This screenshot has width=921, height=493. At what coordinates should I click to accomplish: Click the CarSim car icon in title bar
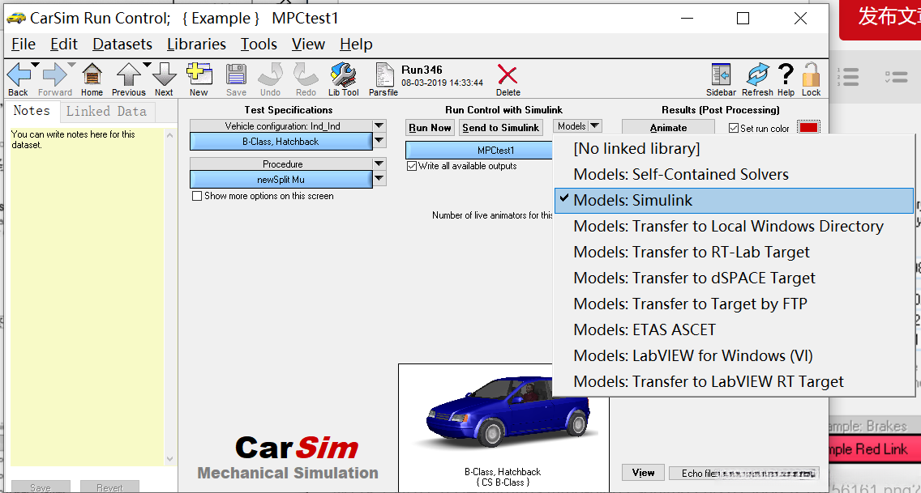[x=16, y=18]
